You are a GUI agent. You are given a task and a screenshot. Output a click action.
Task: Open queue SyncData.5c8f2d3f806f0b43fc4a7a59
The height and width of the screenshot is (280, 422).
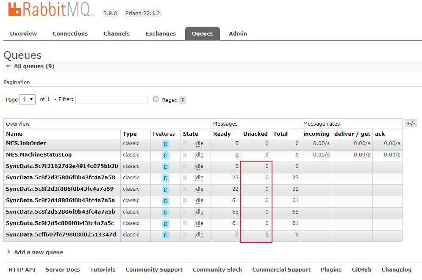(60, 189)
